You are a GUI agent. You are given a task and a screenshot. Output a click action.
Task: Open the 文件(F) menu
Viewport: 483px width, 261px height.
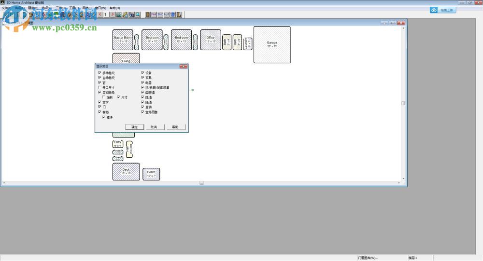click(6, 8)
